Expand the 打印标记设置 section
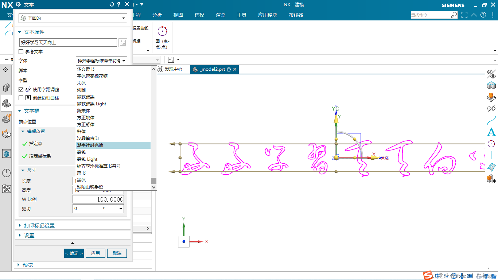Screen dimensions: 498x280 (20, 226)
